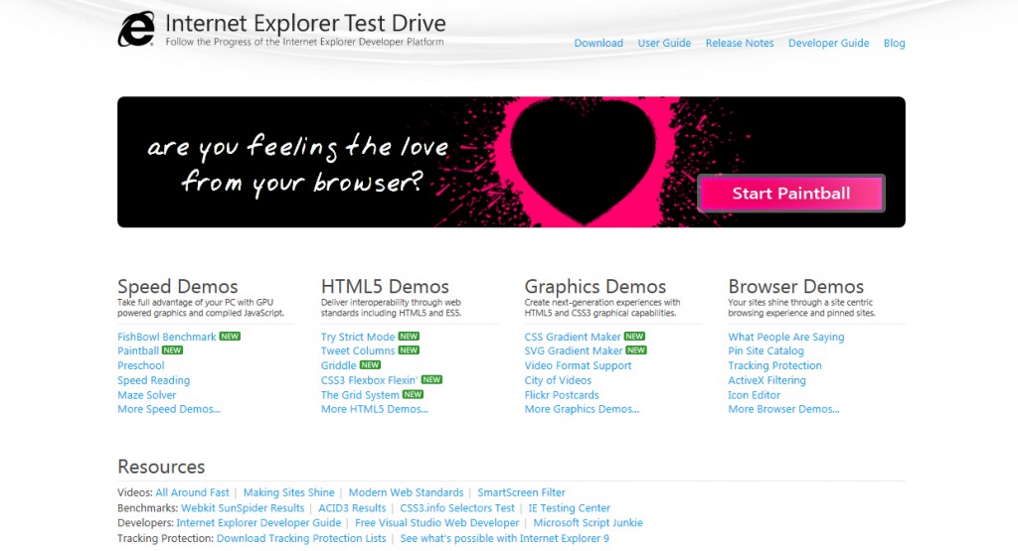1018x551 pixels.
Task: Open ACID3 Results benchmark link
Action: pos(352,508)
